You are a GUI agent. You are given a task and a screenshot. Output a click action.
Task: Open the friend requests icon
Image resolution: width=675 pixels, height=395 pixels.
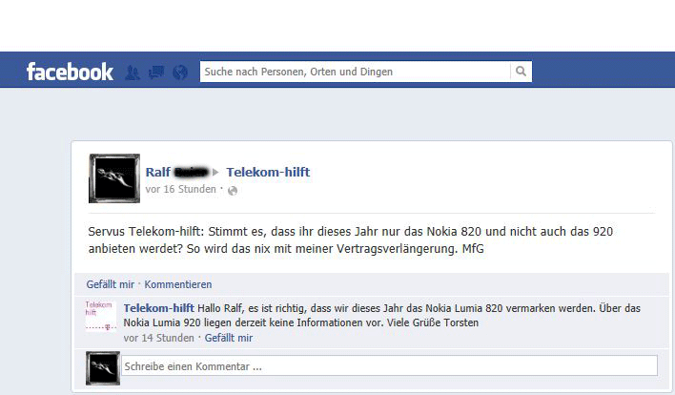(133, 73)
